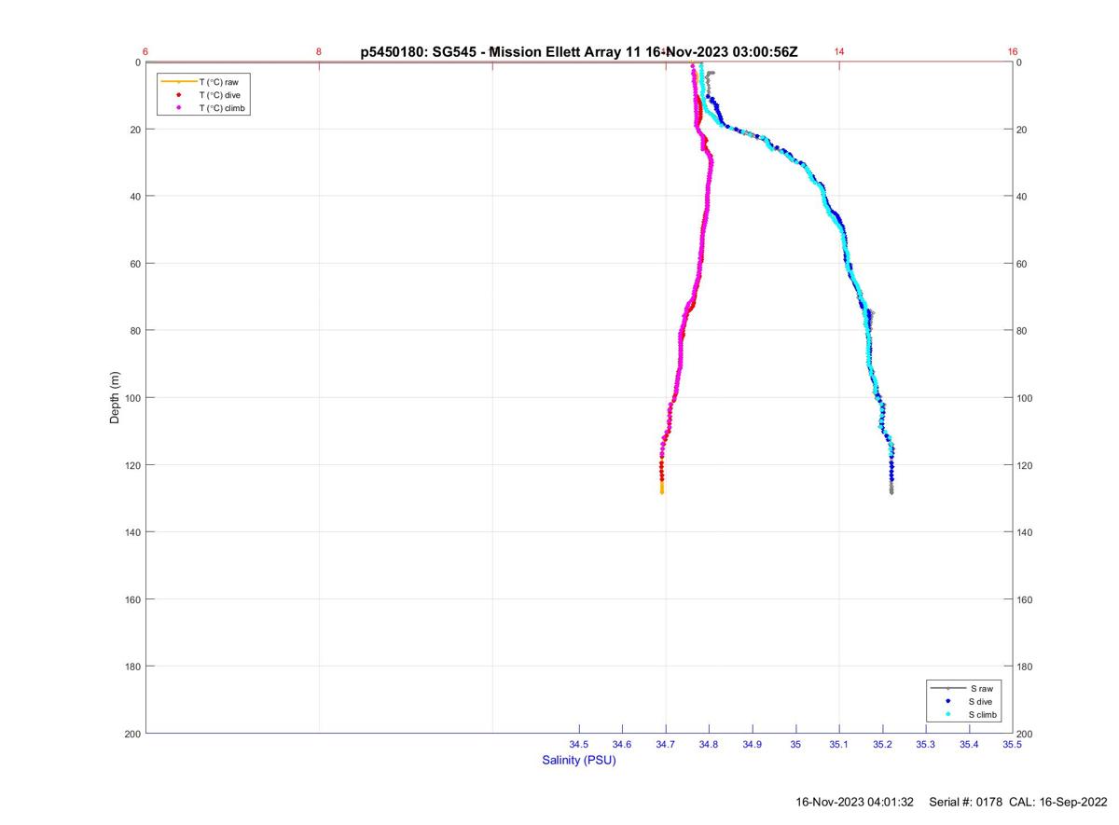Screen dimensions: 1119x825
Task: Click depth tick 180 on right depth axis
Action: click(1024, 667)
